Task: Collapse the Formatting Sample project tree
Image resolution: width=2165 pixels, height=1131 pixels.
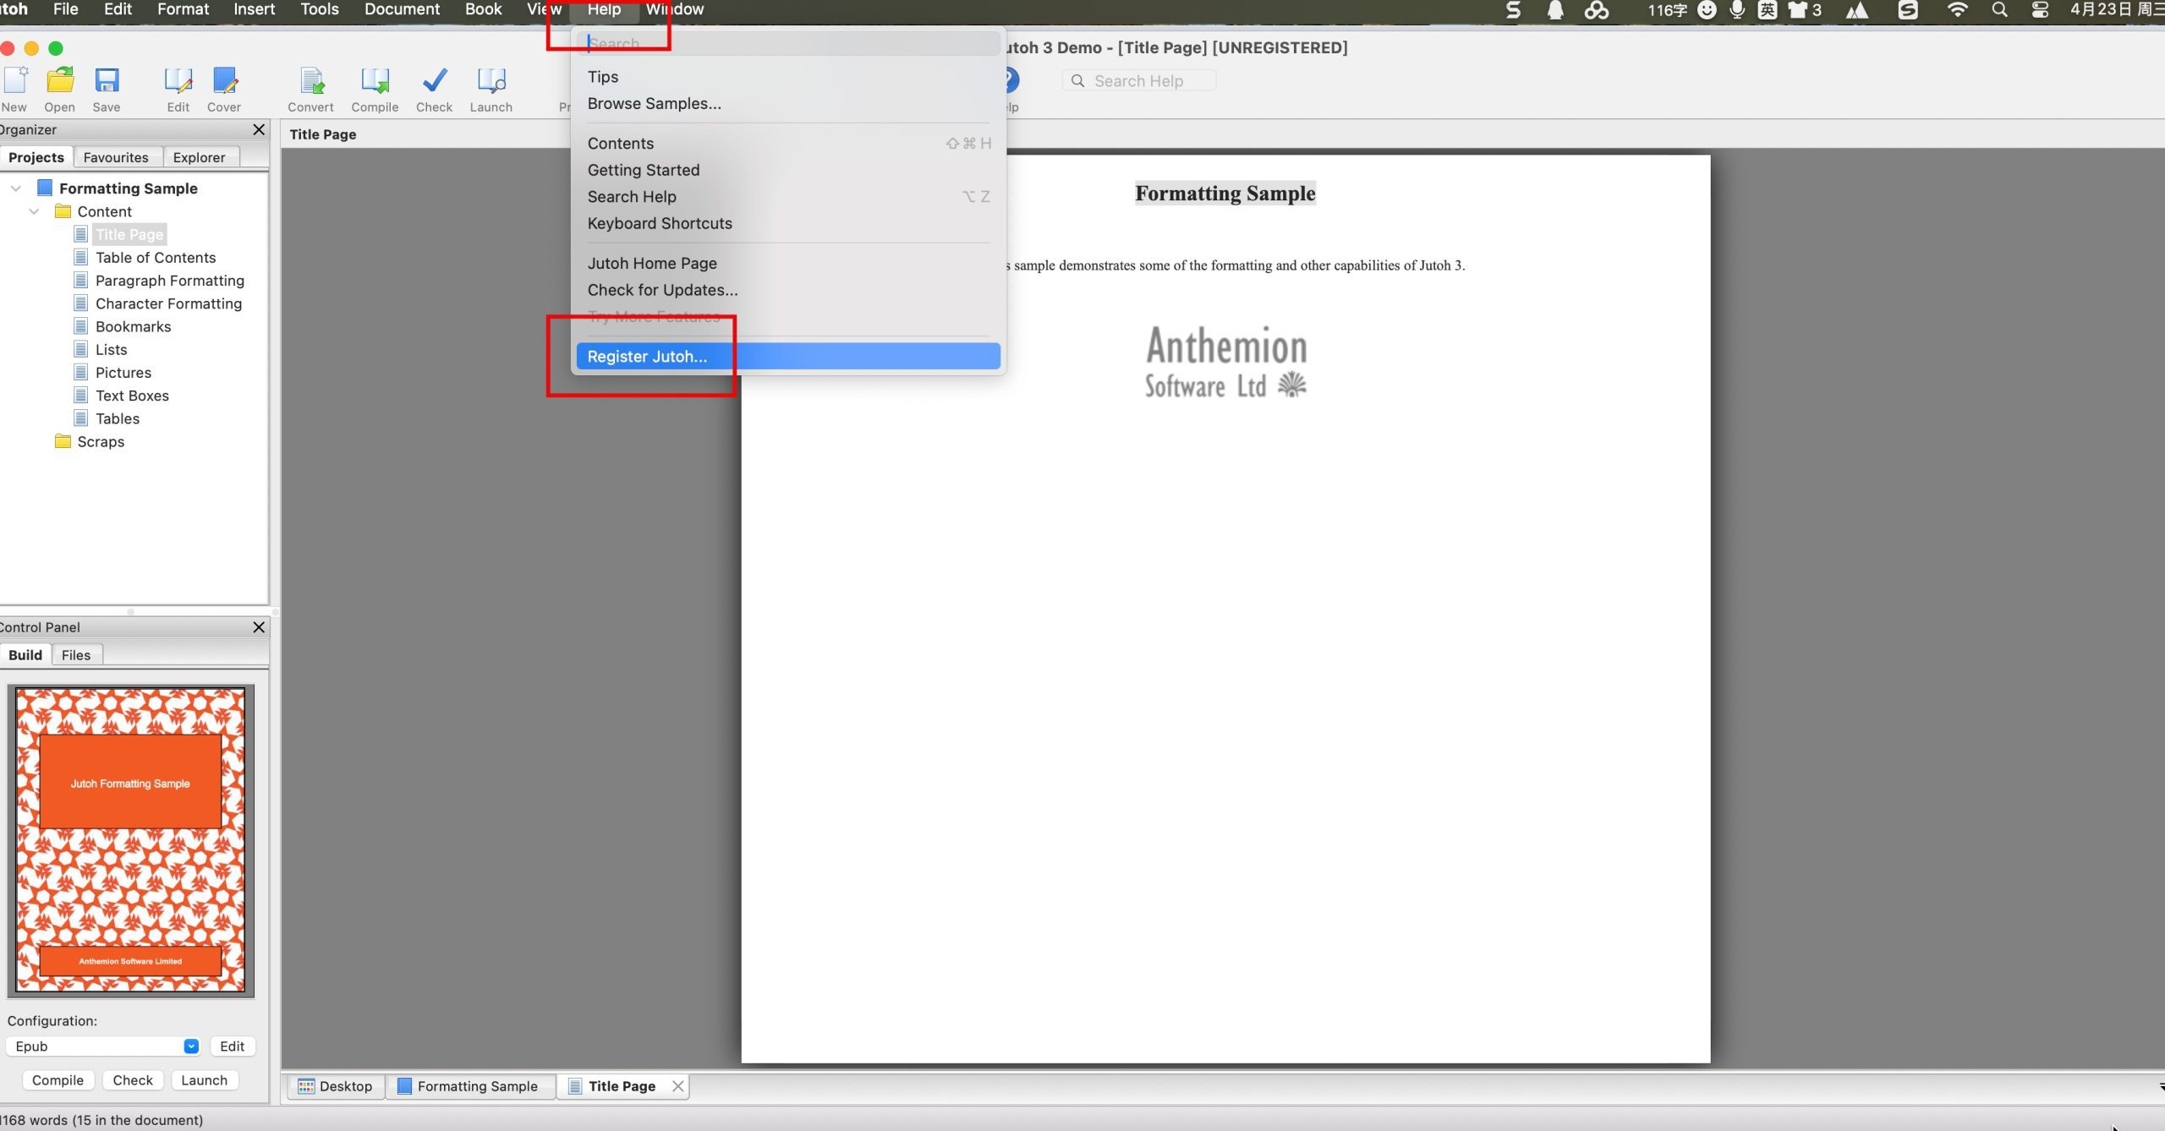Action: [x=16, y=188]
